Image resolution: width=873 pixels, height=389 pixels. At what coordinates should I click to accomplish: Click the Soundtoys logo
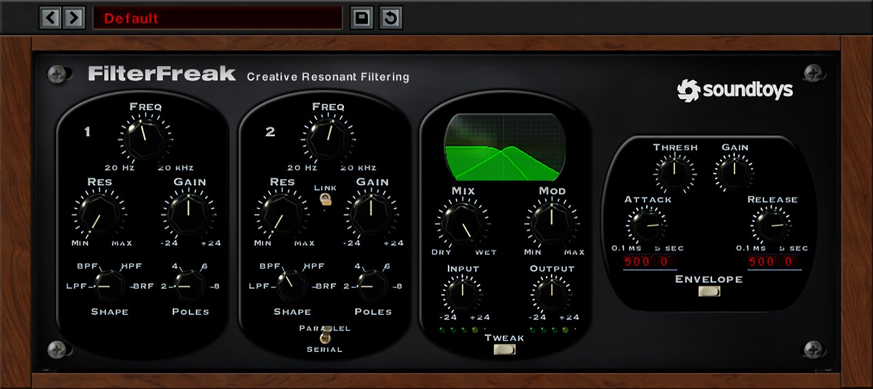[734, 90]
